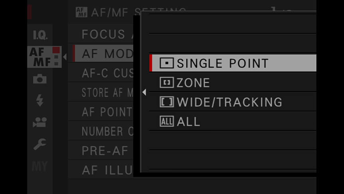Choose SINGLE POINT AF mode
The height and width of the screenshot is (194, 344).
(x=233, y=63)
